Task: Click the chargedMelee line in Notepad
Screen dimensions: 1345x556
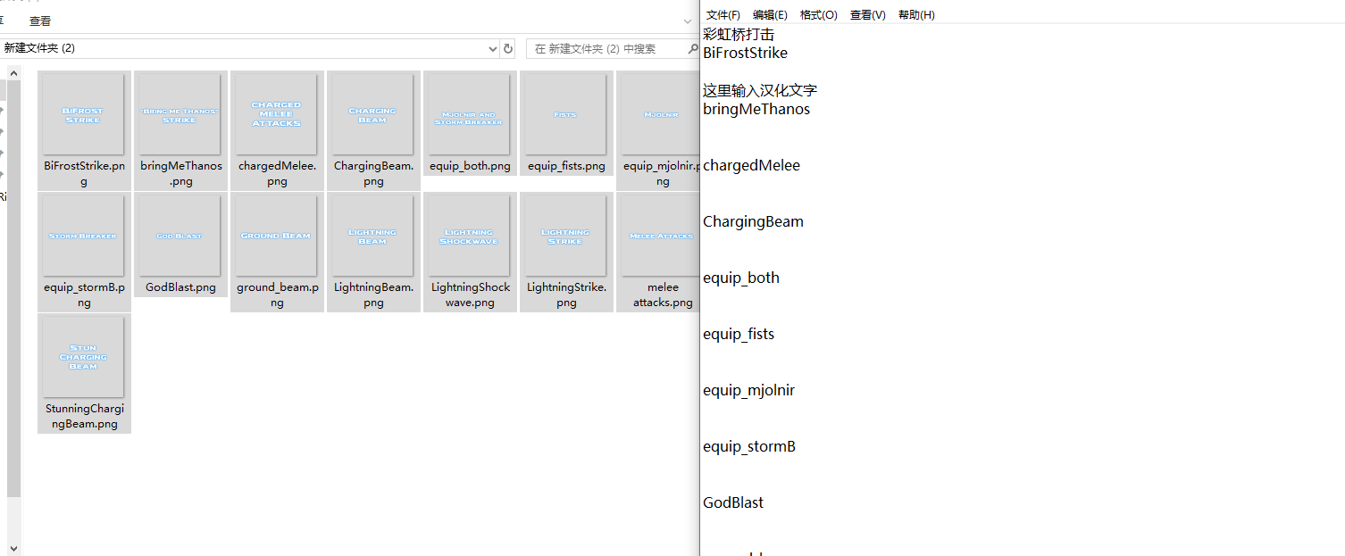Action: coord(752,165)
